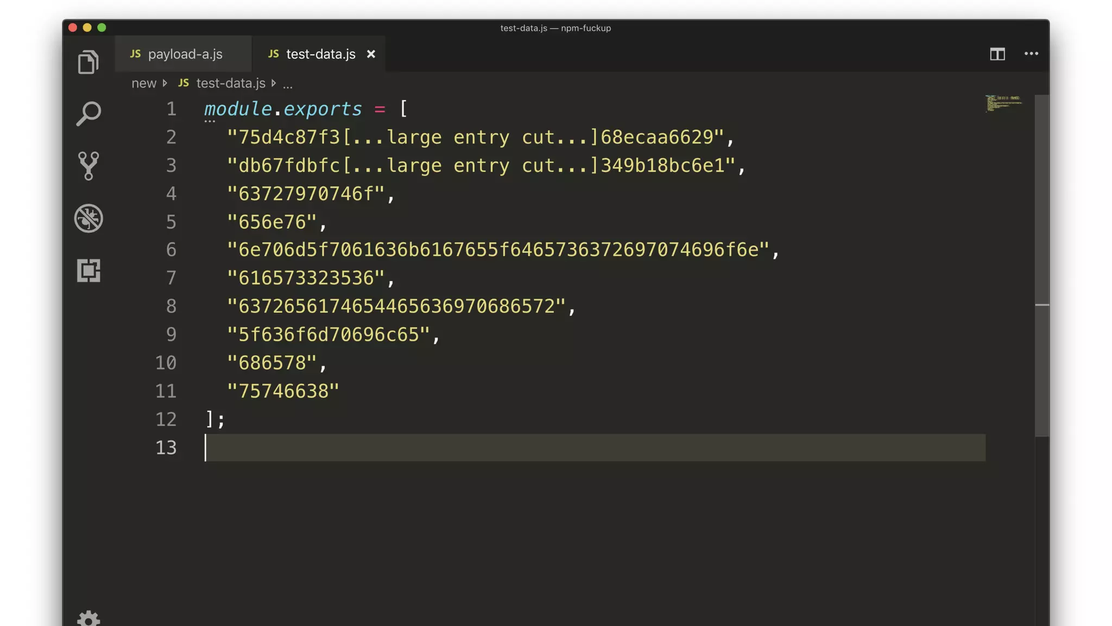This screenshot has width=1112, height=626.
Task: Open the Debug view in activity bar
Action: click(x=88, y=218)
